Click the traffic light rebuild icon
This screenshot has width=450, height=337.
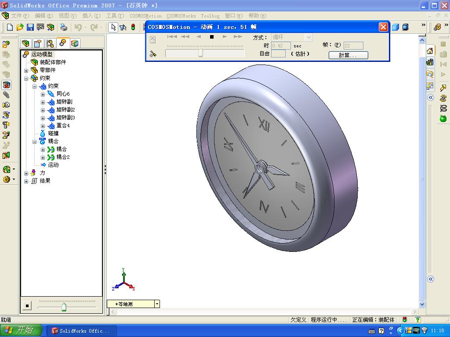click(x=133, y=27)
